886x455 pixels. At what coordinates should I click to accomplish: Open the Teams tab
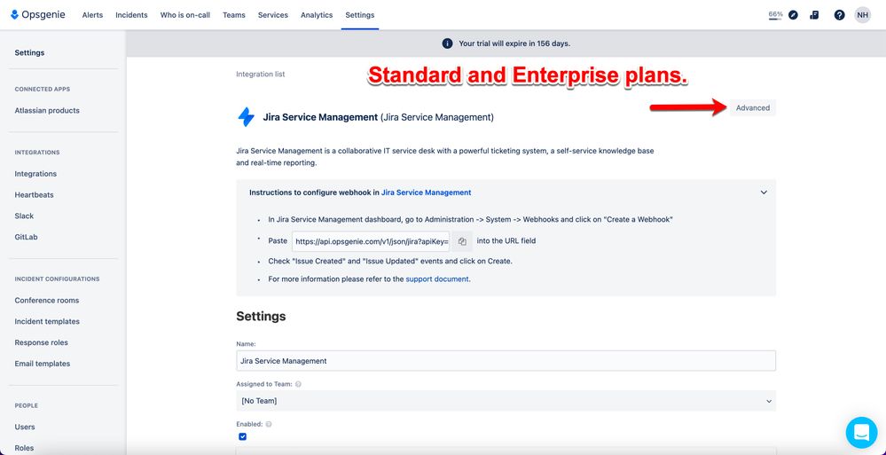pyautogui.click(x=234, y=15)
